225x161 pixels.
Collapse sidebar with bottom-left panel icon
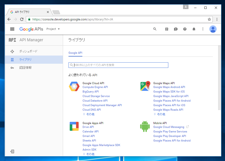click(x=12, y=152)
